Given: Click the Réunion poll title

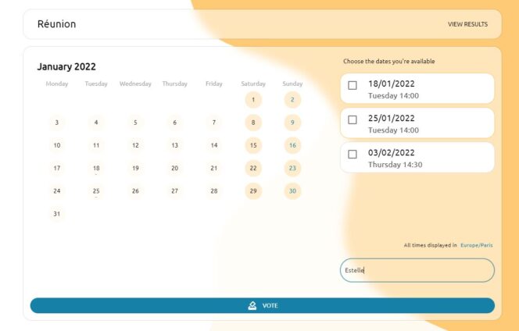Looking at the screenshot, I should click(57, 24).
